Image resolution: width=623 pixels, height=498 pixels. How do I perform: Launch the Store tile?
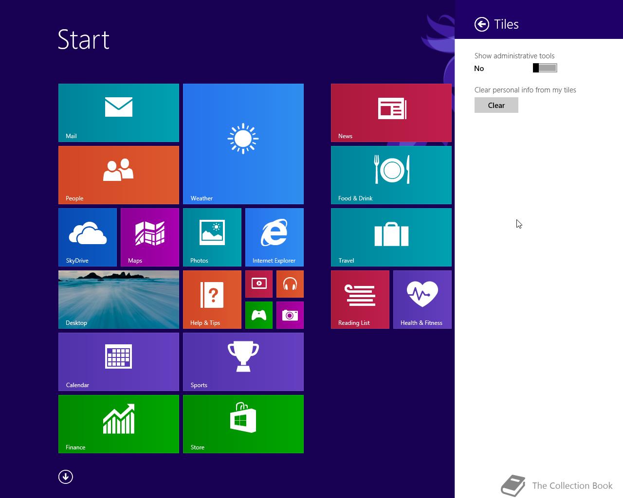tap(243, 424)
